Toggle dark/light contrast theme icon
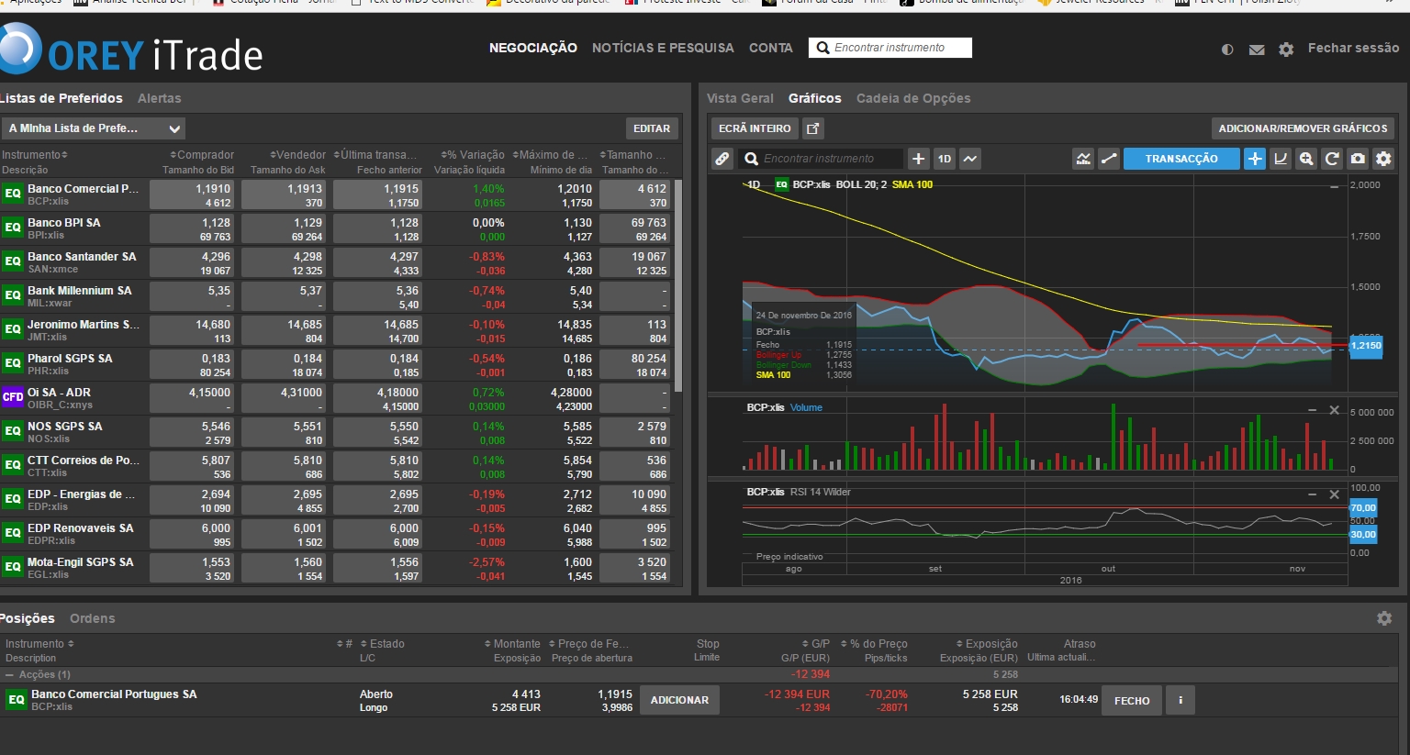1410x755 pixels. [1227, 50]
